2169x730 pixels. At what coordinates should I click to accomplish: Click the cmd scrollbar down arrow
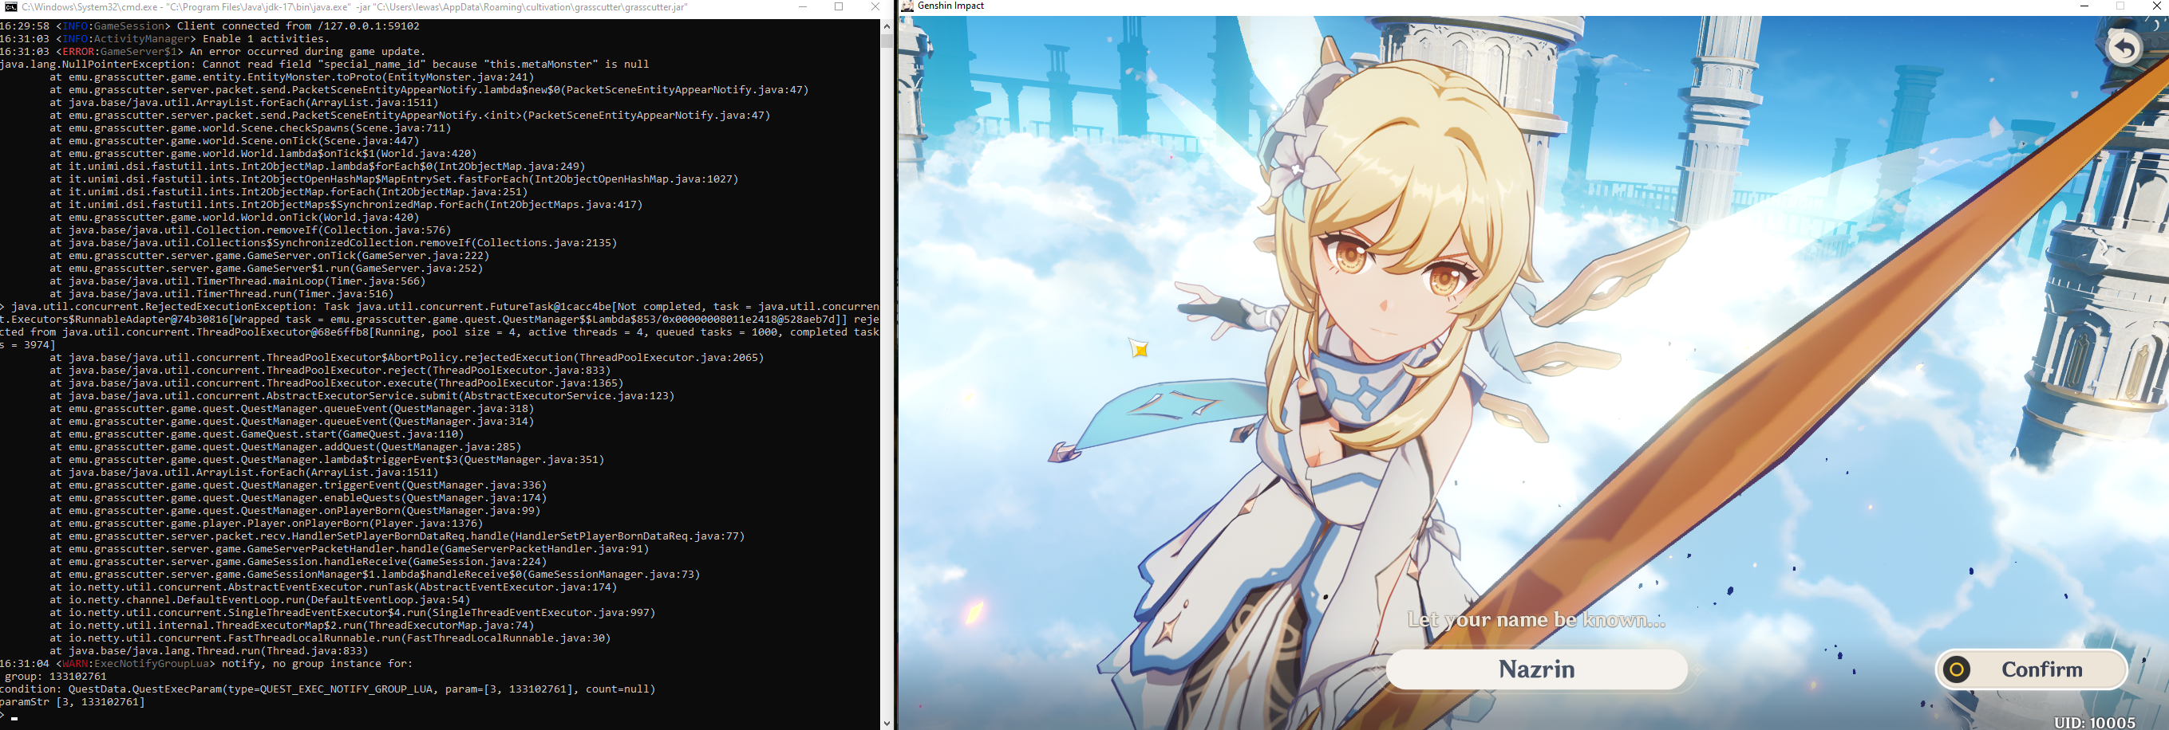tap(886, 723)
